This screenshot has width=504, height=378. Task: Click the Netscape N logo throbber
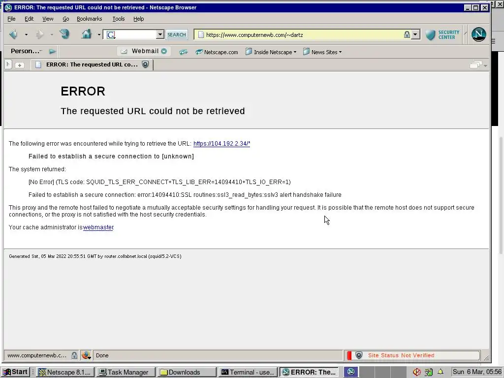[x=478, y=34]
